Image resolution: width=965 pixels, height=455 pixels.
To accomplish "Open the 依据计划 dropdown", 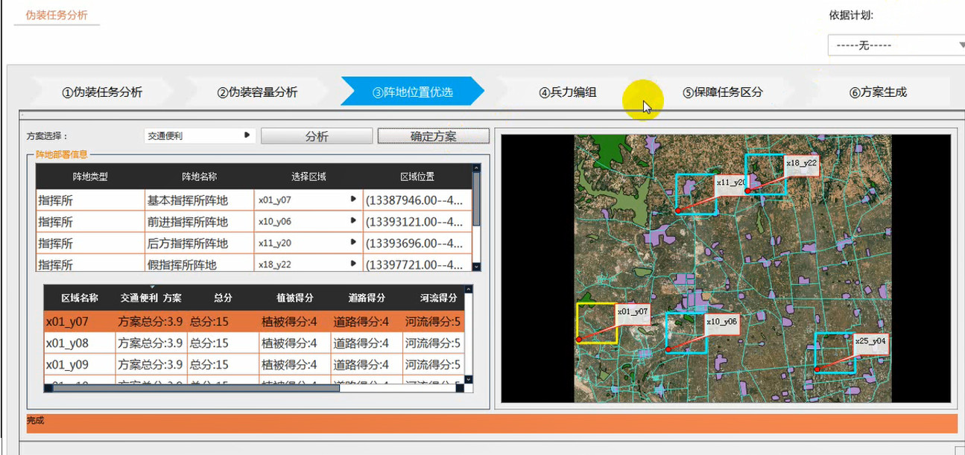I will tap(896, 45).
